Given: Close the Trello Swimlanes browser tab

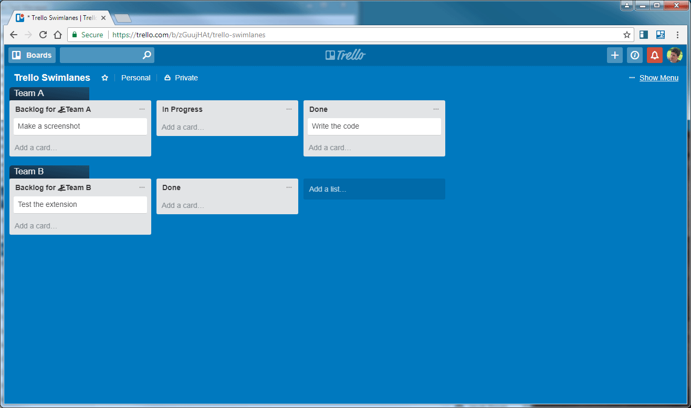Looking at the screenshot, I should 103,18.
